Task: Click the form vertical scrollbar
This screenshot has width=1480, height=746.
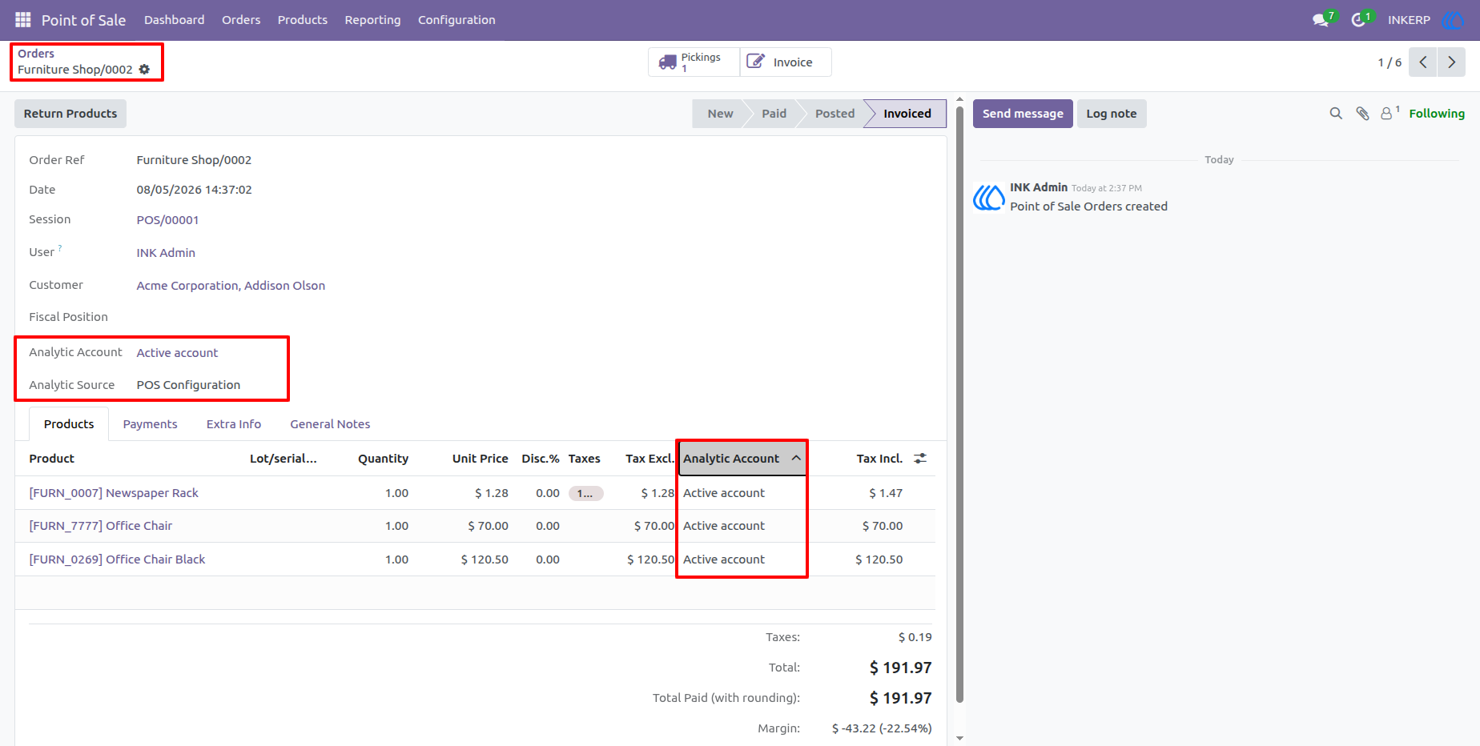Action: pos(959,404)
